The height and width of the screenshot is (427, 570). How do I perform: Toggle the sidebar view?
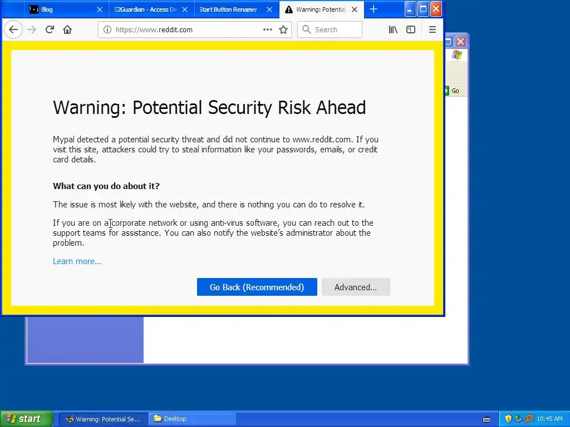click(411, 30)
